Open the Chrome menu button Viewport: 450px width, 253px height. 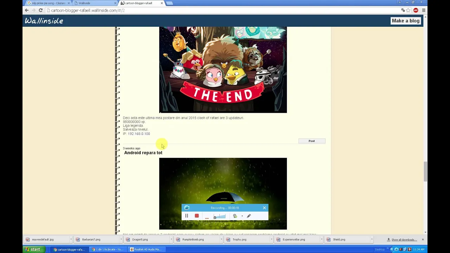click(x=424, y=11)
